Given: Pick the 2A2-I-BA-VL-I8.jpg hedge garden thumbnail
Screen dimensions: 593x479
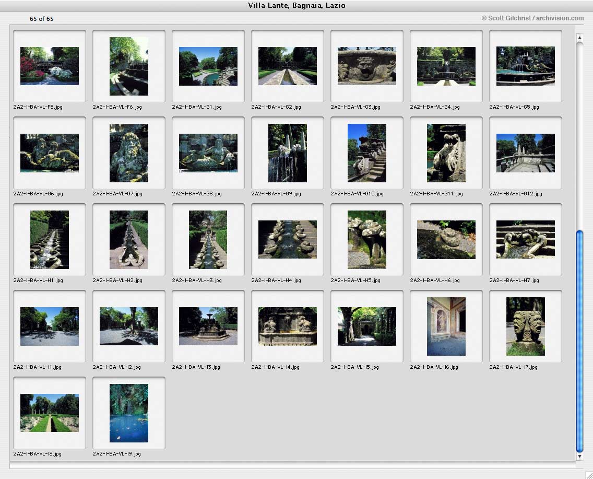Looking at the screenshot, I should (x=50, y=413).
